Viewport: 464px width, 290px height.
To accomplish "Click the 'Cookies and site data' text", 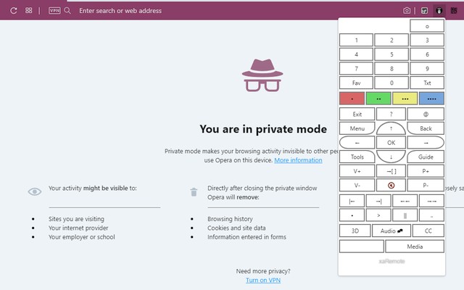I will [x=236, y=228].
